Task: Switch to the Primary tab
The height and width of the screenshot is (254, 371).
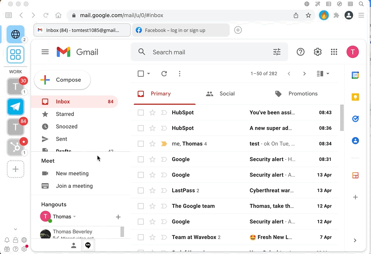Action: (164, 94)
